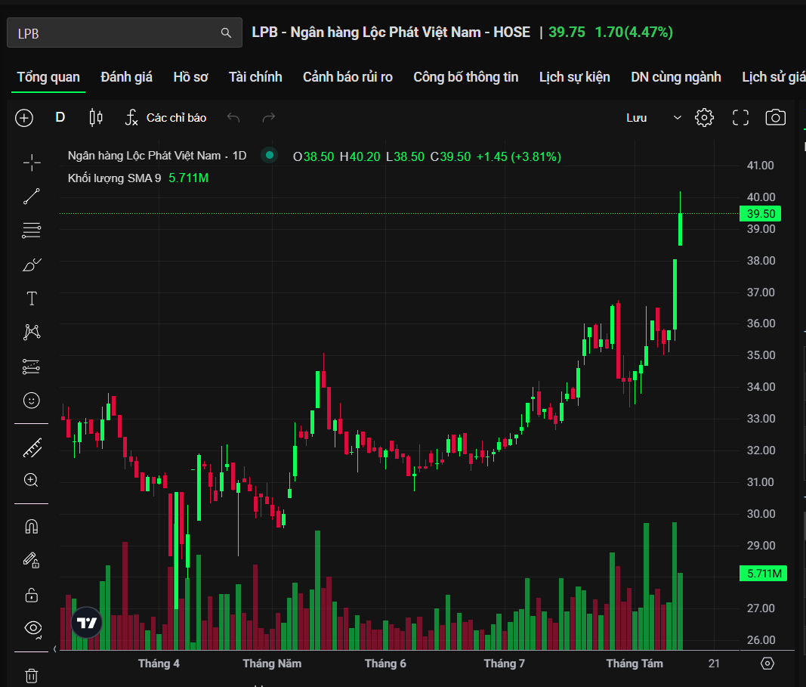This screenshot has height=687, width=806.
Task: Click the +1.45 (+3.81%) chart legend change
Action: 519,157
